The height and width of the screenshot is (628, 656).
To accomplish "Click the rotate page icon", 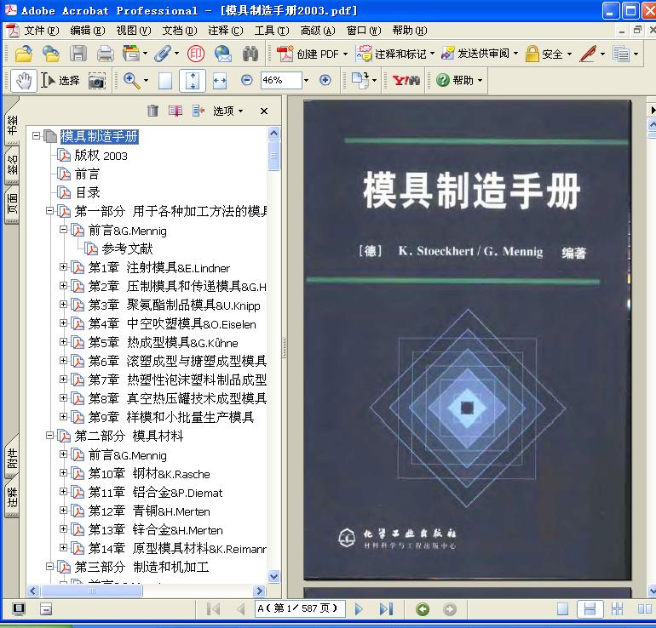I will 360,80.
